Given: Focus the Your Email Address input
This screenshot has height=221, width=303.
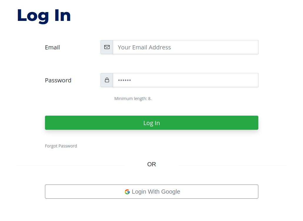Looking at the screenshot, I should point(185,47).
